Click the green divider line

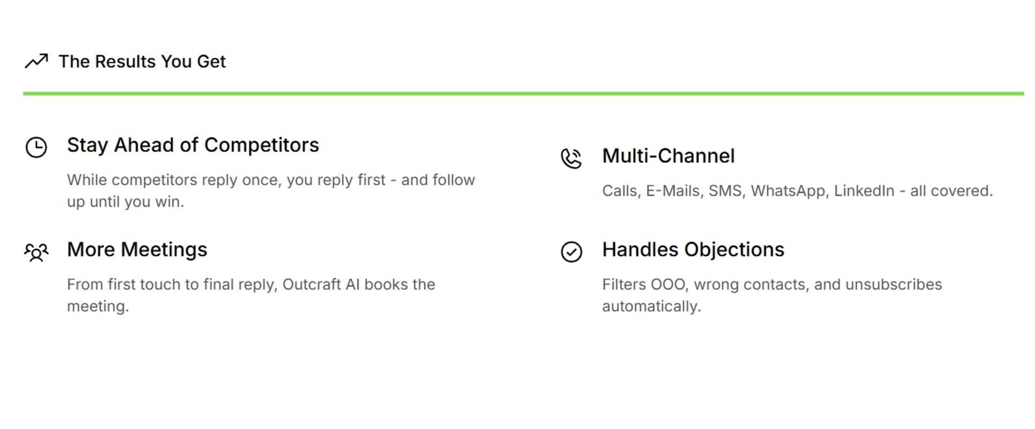tap(523, 94)
